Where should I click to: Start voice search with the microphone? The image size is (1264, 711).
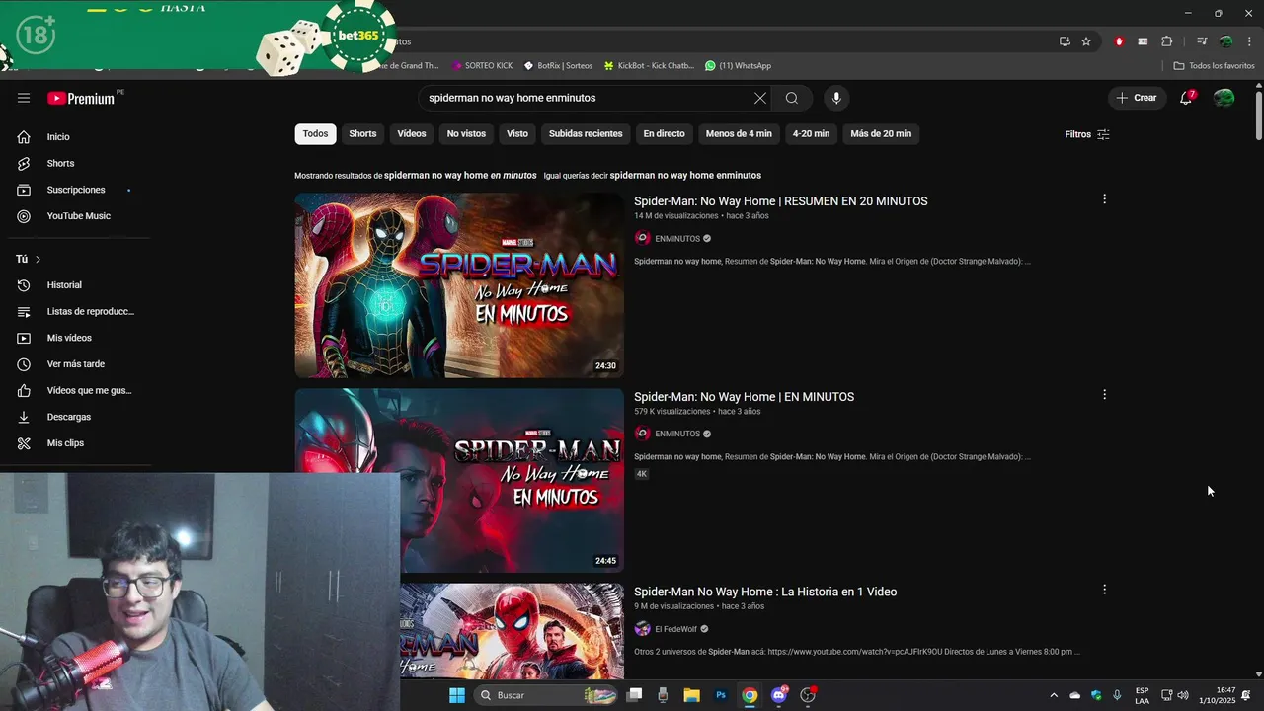pos(836,98)
